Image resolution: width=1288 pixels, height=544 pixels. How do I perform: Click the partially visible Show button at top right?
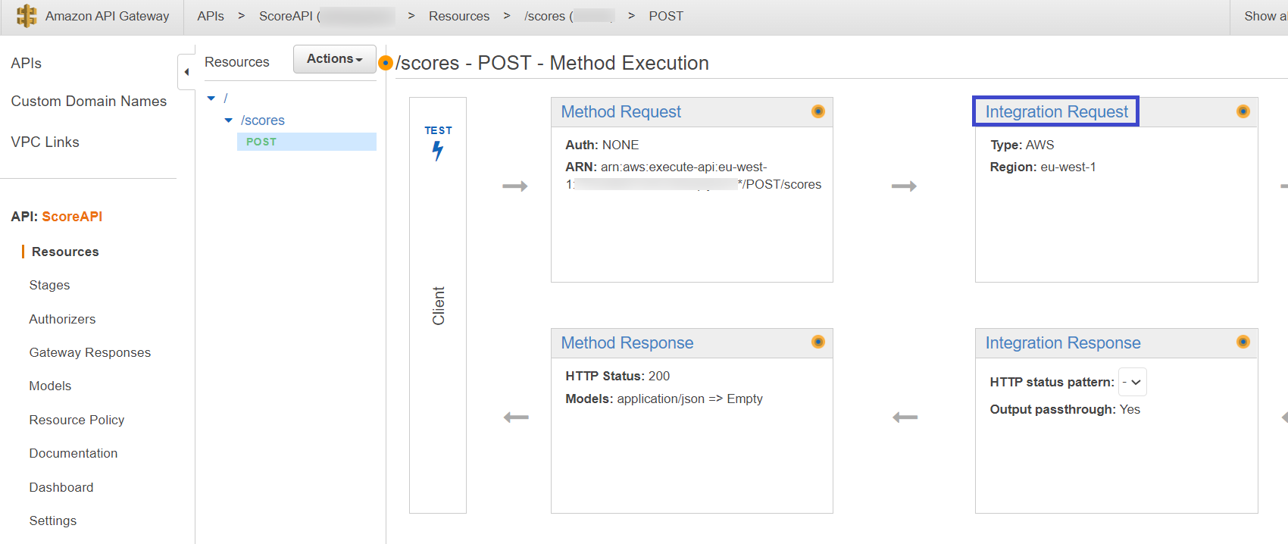[x=1264, y=16]
